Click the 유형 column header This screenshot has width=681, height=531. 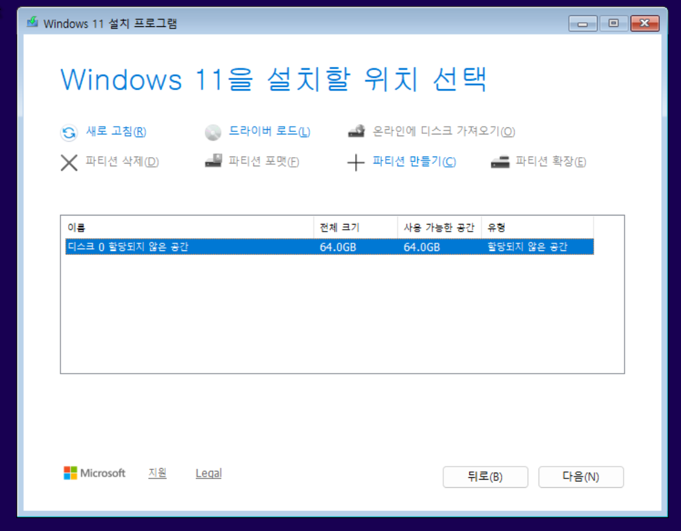click(x=537, y=227)
